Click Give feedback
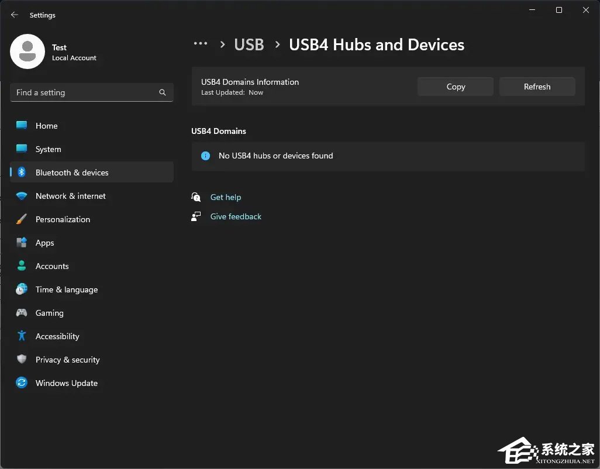 point(235,216)
